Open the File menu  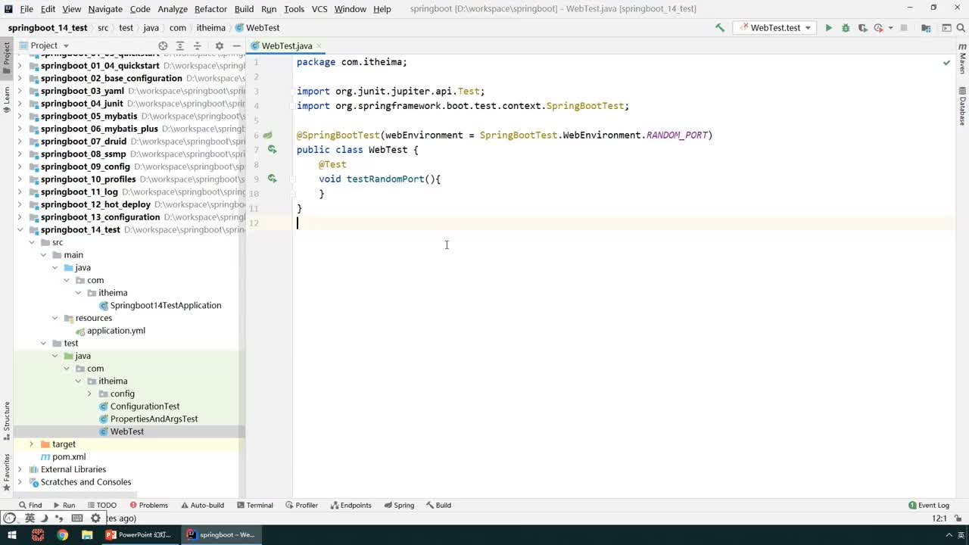26,9
